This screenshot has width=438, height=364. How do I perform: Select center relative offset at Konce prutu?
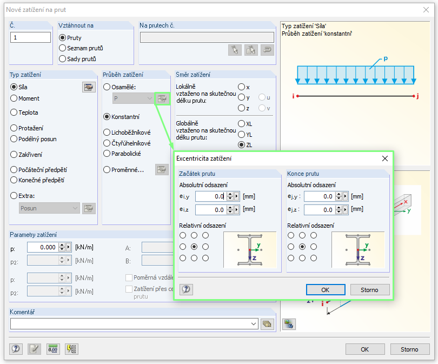pos(302,247)
